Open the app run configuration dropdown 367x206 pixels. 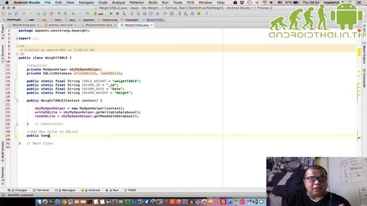(x=100, y=14)
